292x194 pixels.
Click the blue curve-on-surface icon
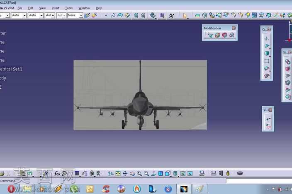click(120, 16)
